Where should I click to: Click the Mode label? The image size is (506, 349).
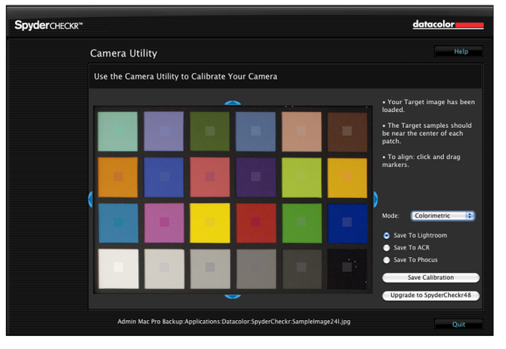[x=390, y=216]
